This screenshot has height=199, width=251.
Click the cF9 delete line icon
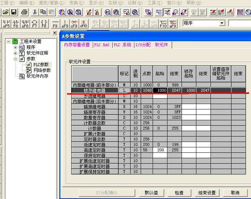click(74, 24)
